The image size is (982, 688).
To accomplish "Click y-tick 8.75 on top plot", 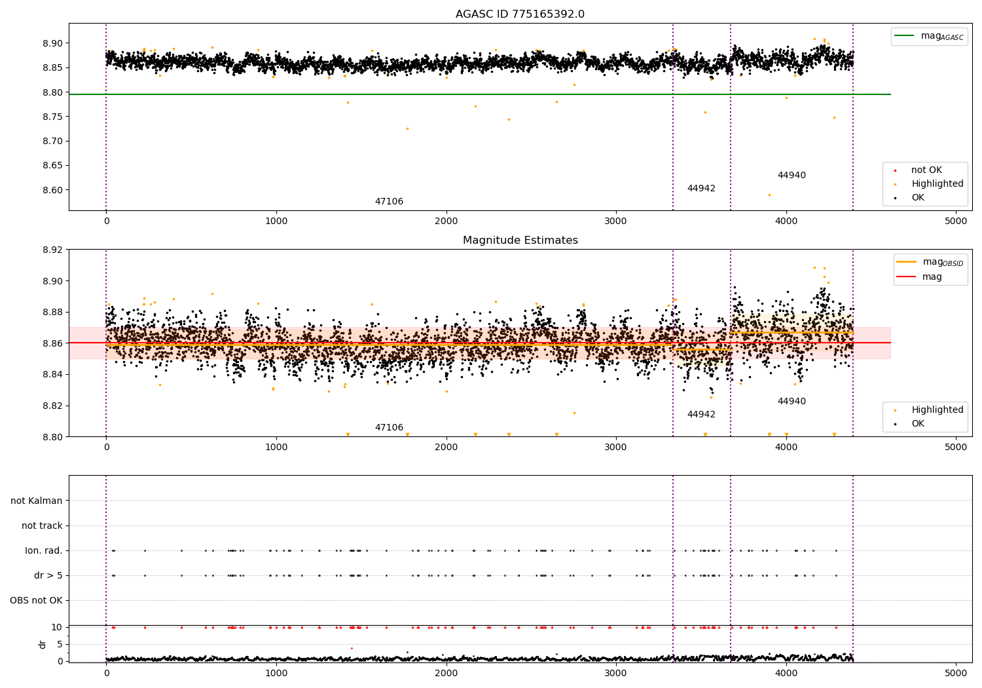I will [53, 117].
